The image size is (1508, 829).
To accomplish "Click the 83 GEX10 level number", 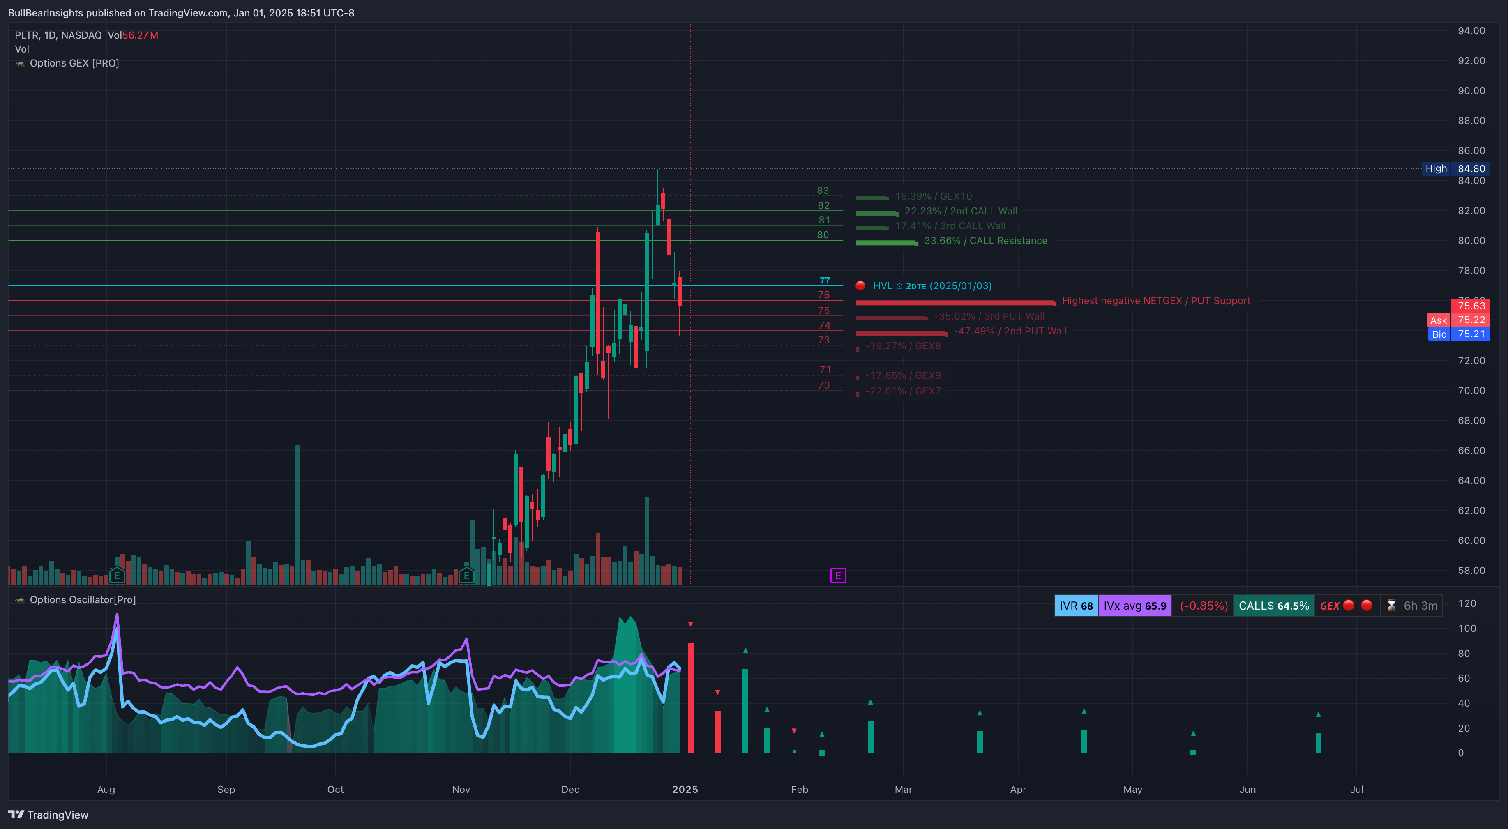I will pos(823,190).
